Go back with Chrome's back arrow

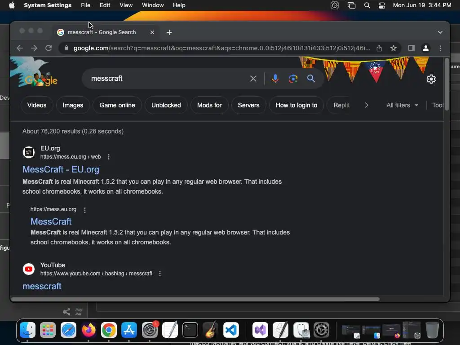tap(20, 48)
